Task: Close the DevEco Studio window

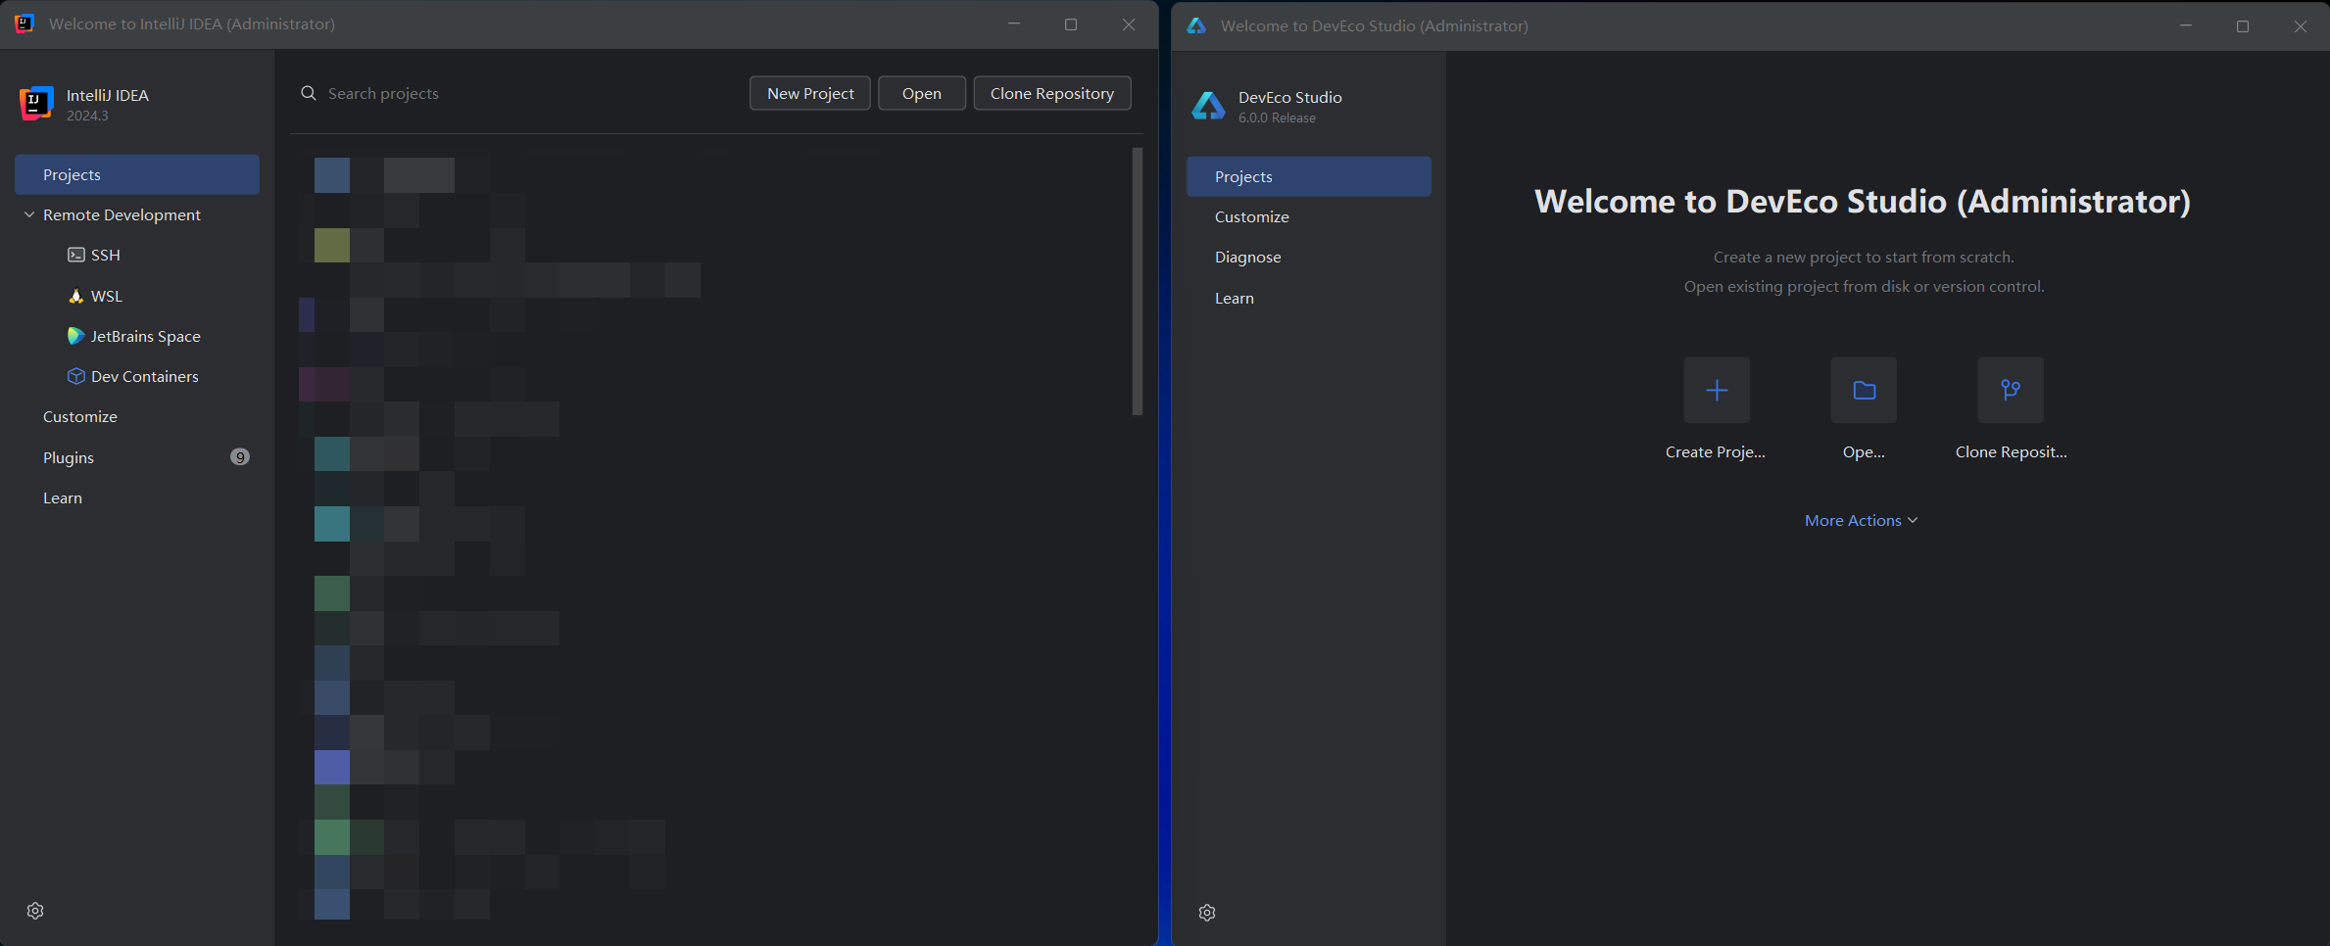Action: coord(2301,26)
